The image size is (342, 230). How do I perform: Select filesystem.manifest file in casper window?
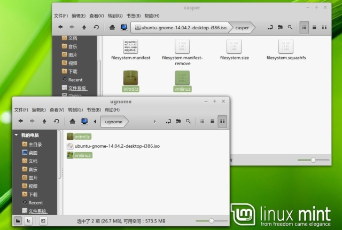click(x=130, y=50)
